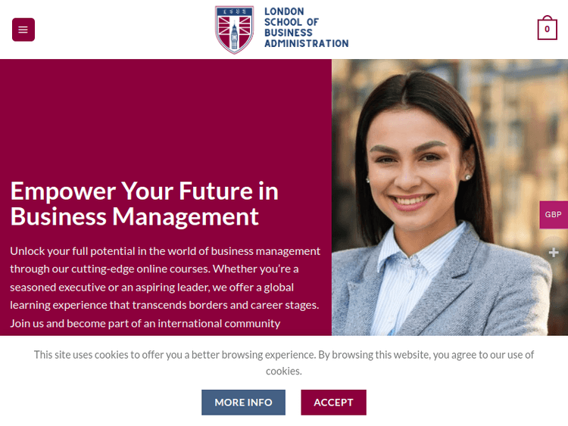Click the word "ADMINISTRATION" in the header logo
Viewport: 568px width, 426px height.
tap(306, 44)
